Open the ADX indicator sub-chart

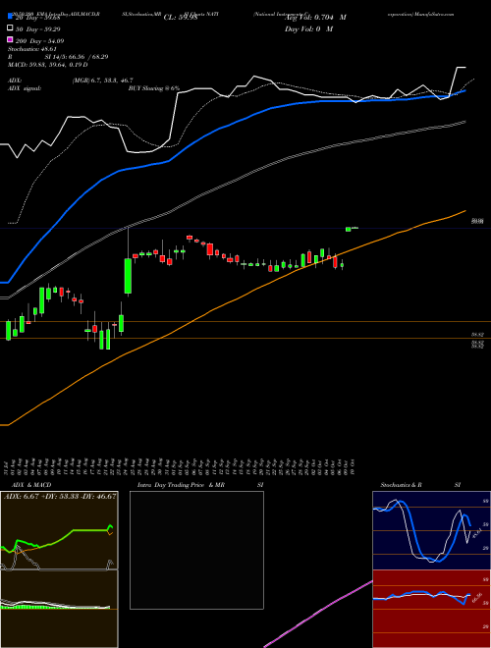(x=59, y=530)
